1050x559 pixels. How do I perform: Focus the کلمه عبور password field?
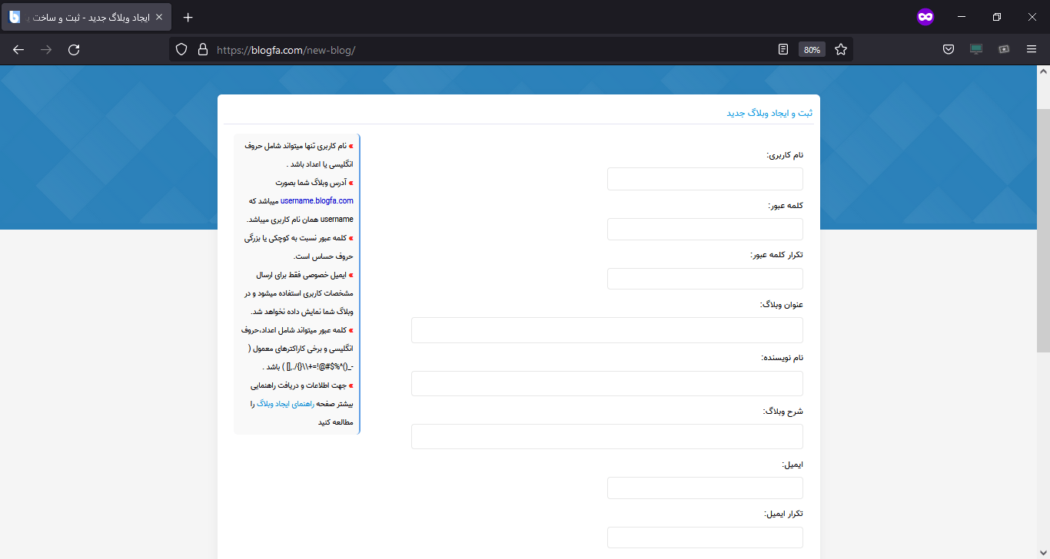coord(705,229)
